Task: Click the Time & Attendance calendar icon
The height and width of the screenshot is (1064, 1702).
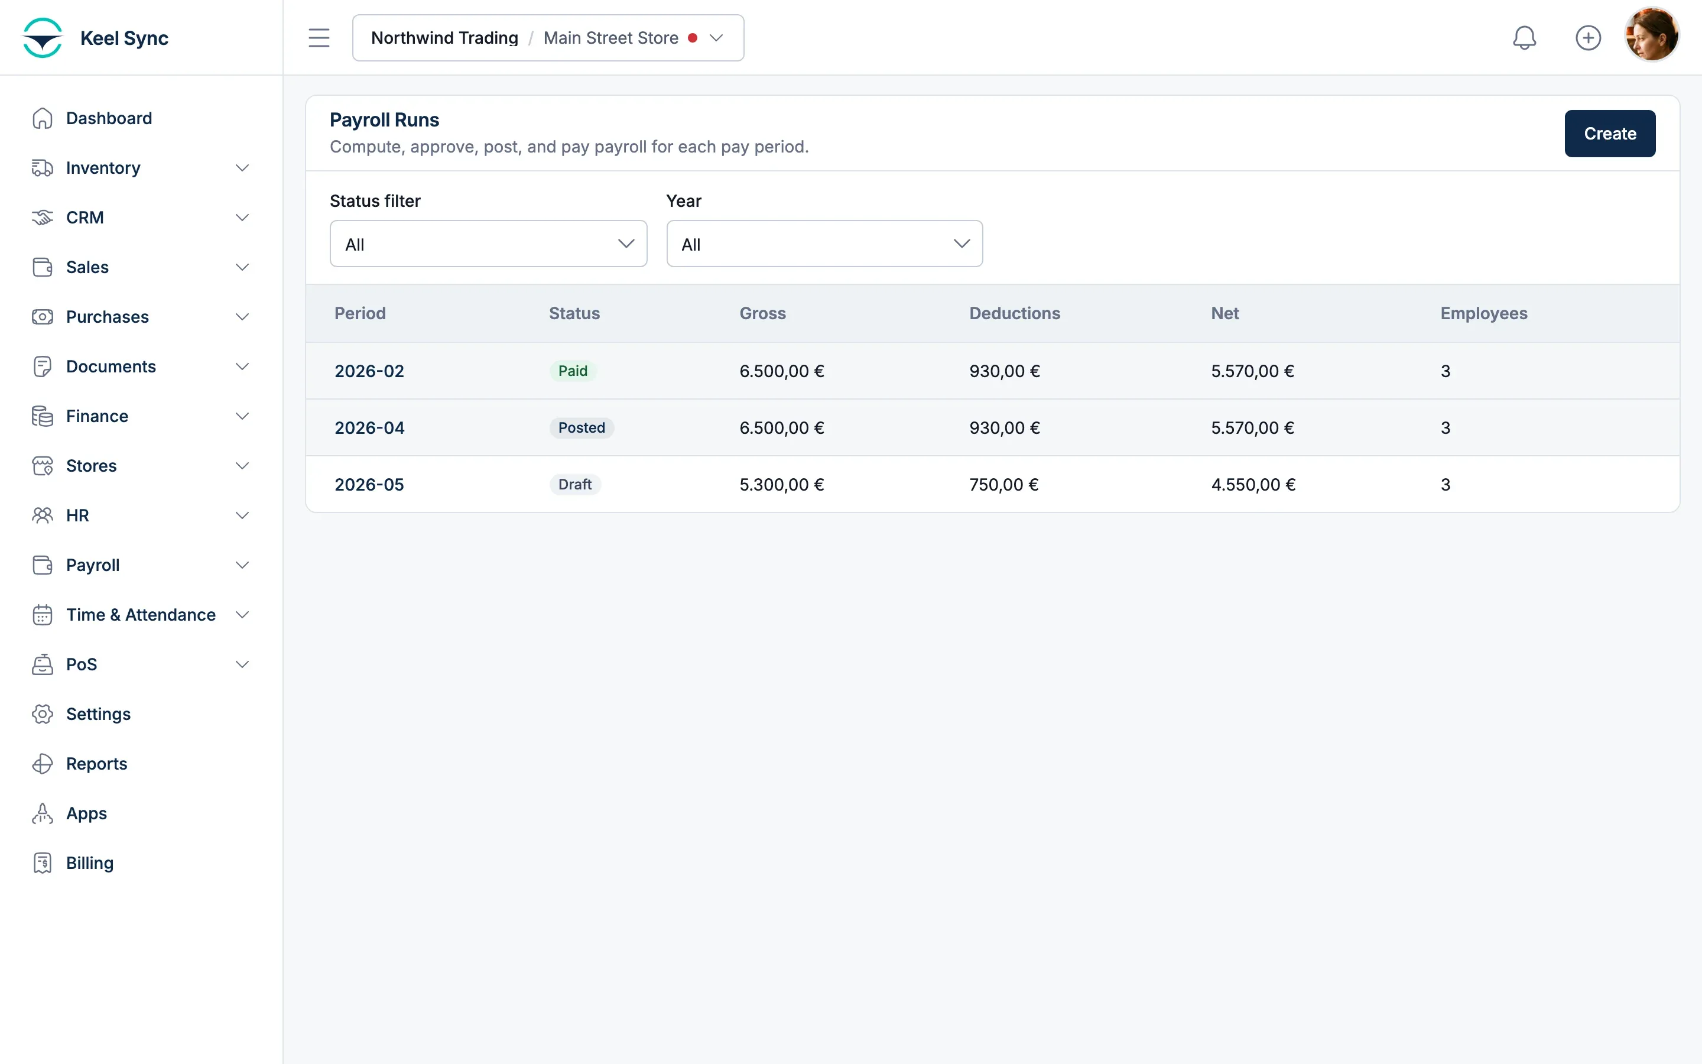Action: tap(42, 614)
